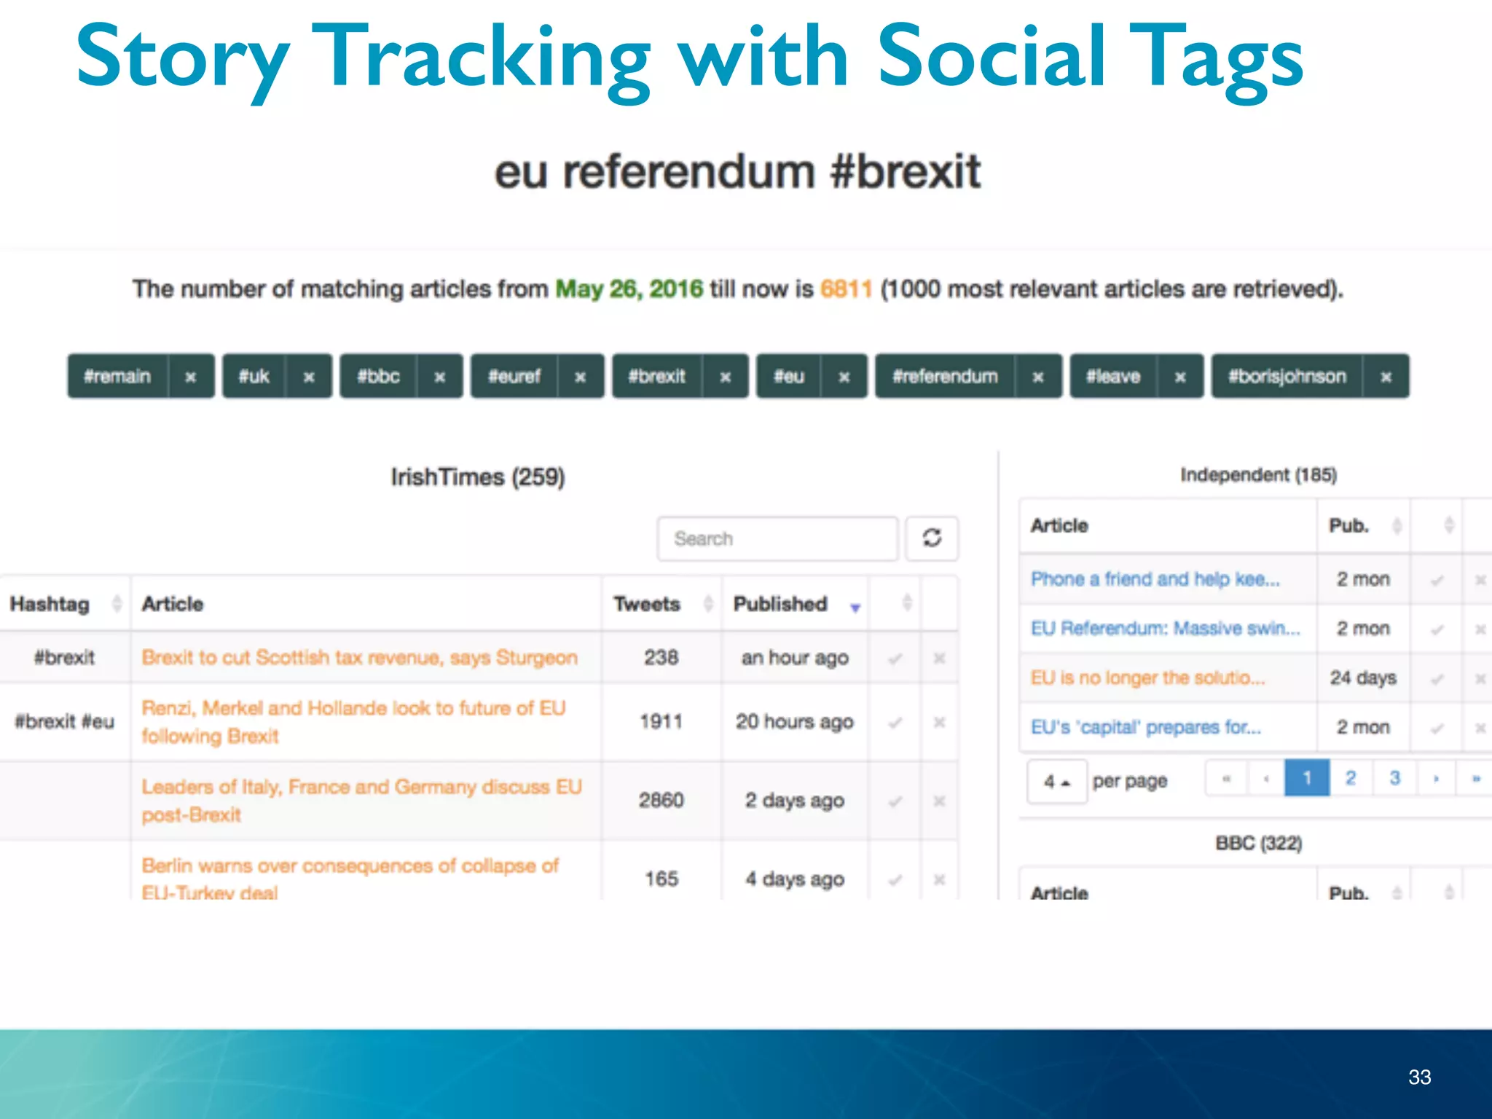Open EU Referendum: Massive swin... article
Viewport: 1492px width, 1119px height.
pos(1165,628)
